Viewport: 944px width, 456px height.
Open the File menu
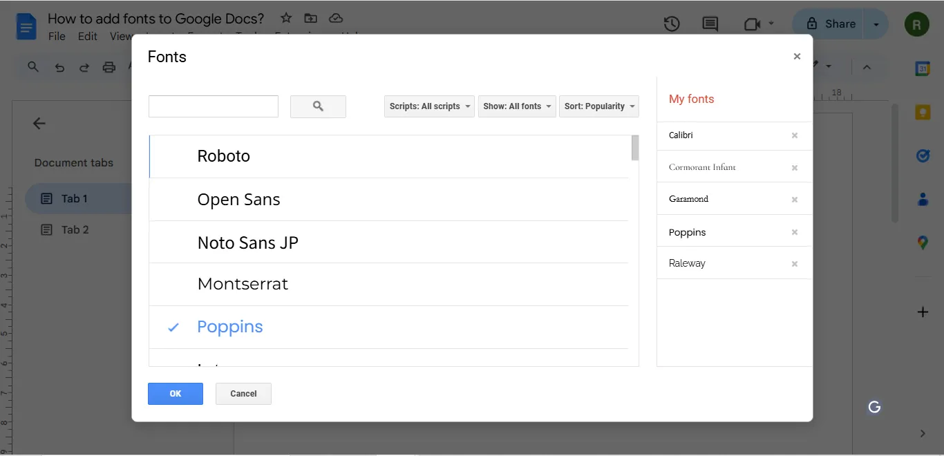pyautogui.click(x=57, y=37)
